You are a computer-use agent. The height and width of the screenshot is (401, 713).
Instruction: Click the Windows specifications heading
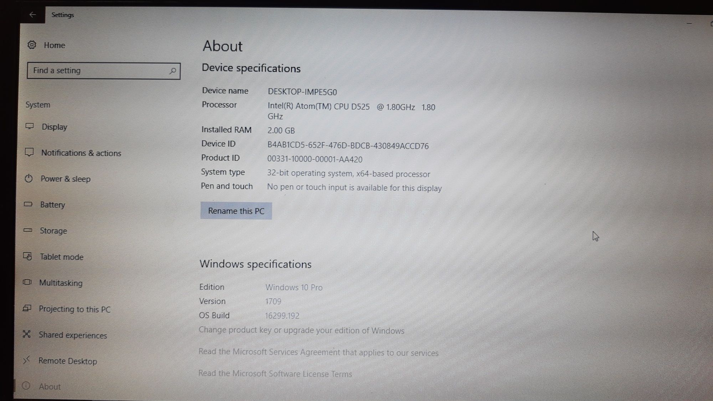point(255,264)
